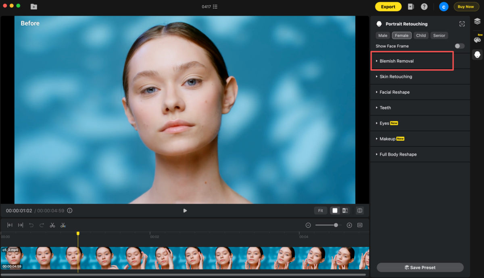The height and width of the screenshot is (278, 484).
Task: Click the AI Smart Cut scissors icon
Action: pos(63,225)
